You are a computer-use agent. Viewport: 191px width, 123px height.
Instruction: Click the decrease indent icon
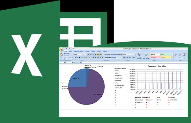tap(100, 57)
